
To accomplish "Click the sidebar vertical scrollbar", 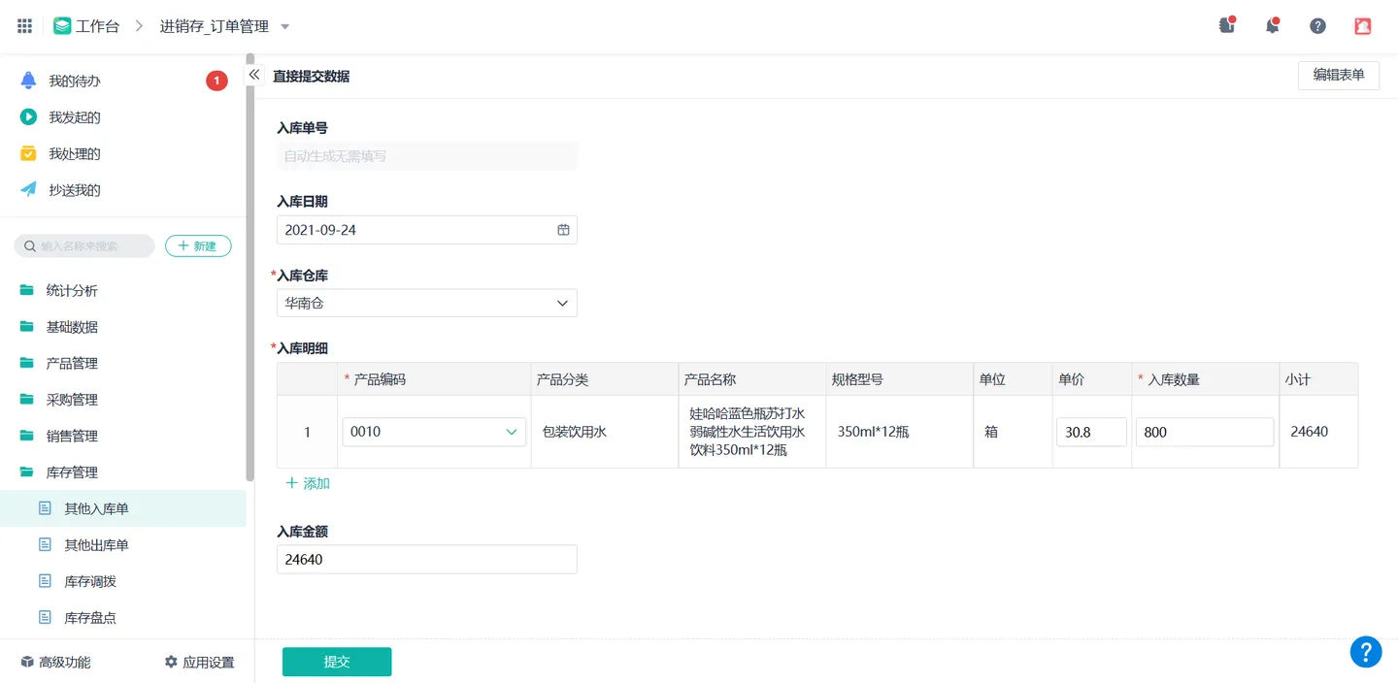I will point(250,268).
